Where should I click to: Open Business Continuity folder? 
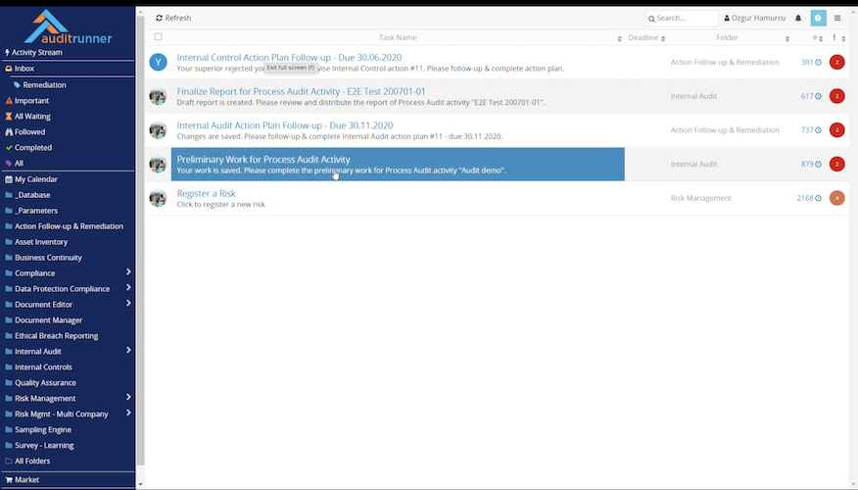tap(43, 258)
